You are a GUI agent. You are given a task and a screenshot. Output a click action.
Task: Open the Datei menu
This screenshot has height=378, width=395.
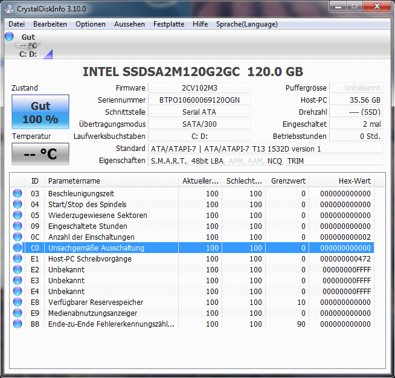(x=17, y=24)
